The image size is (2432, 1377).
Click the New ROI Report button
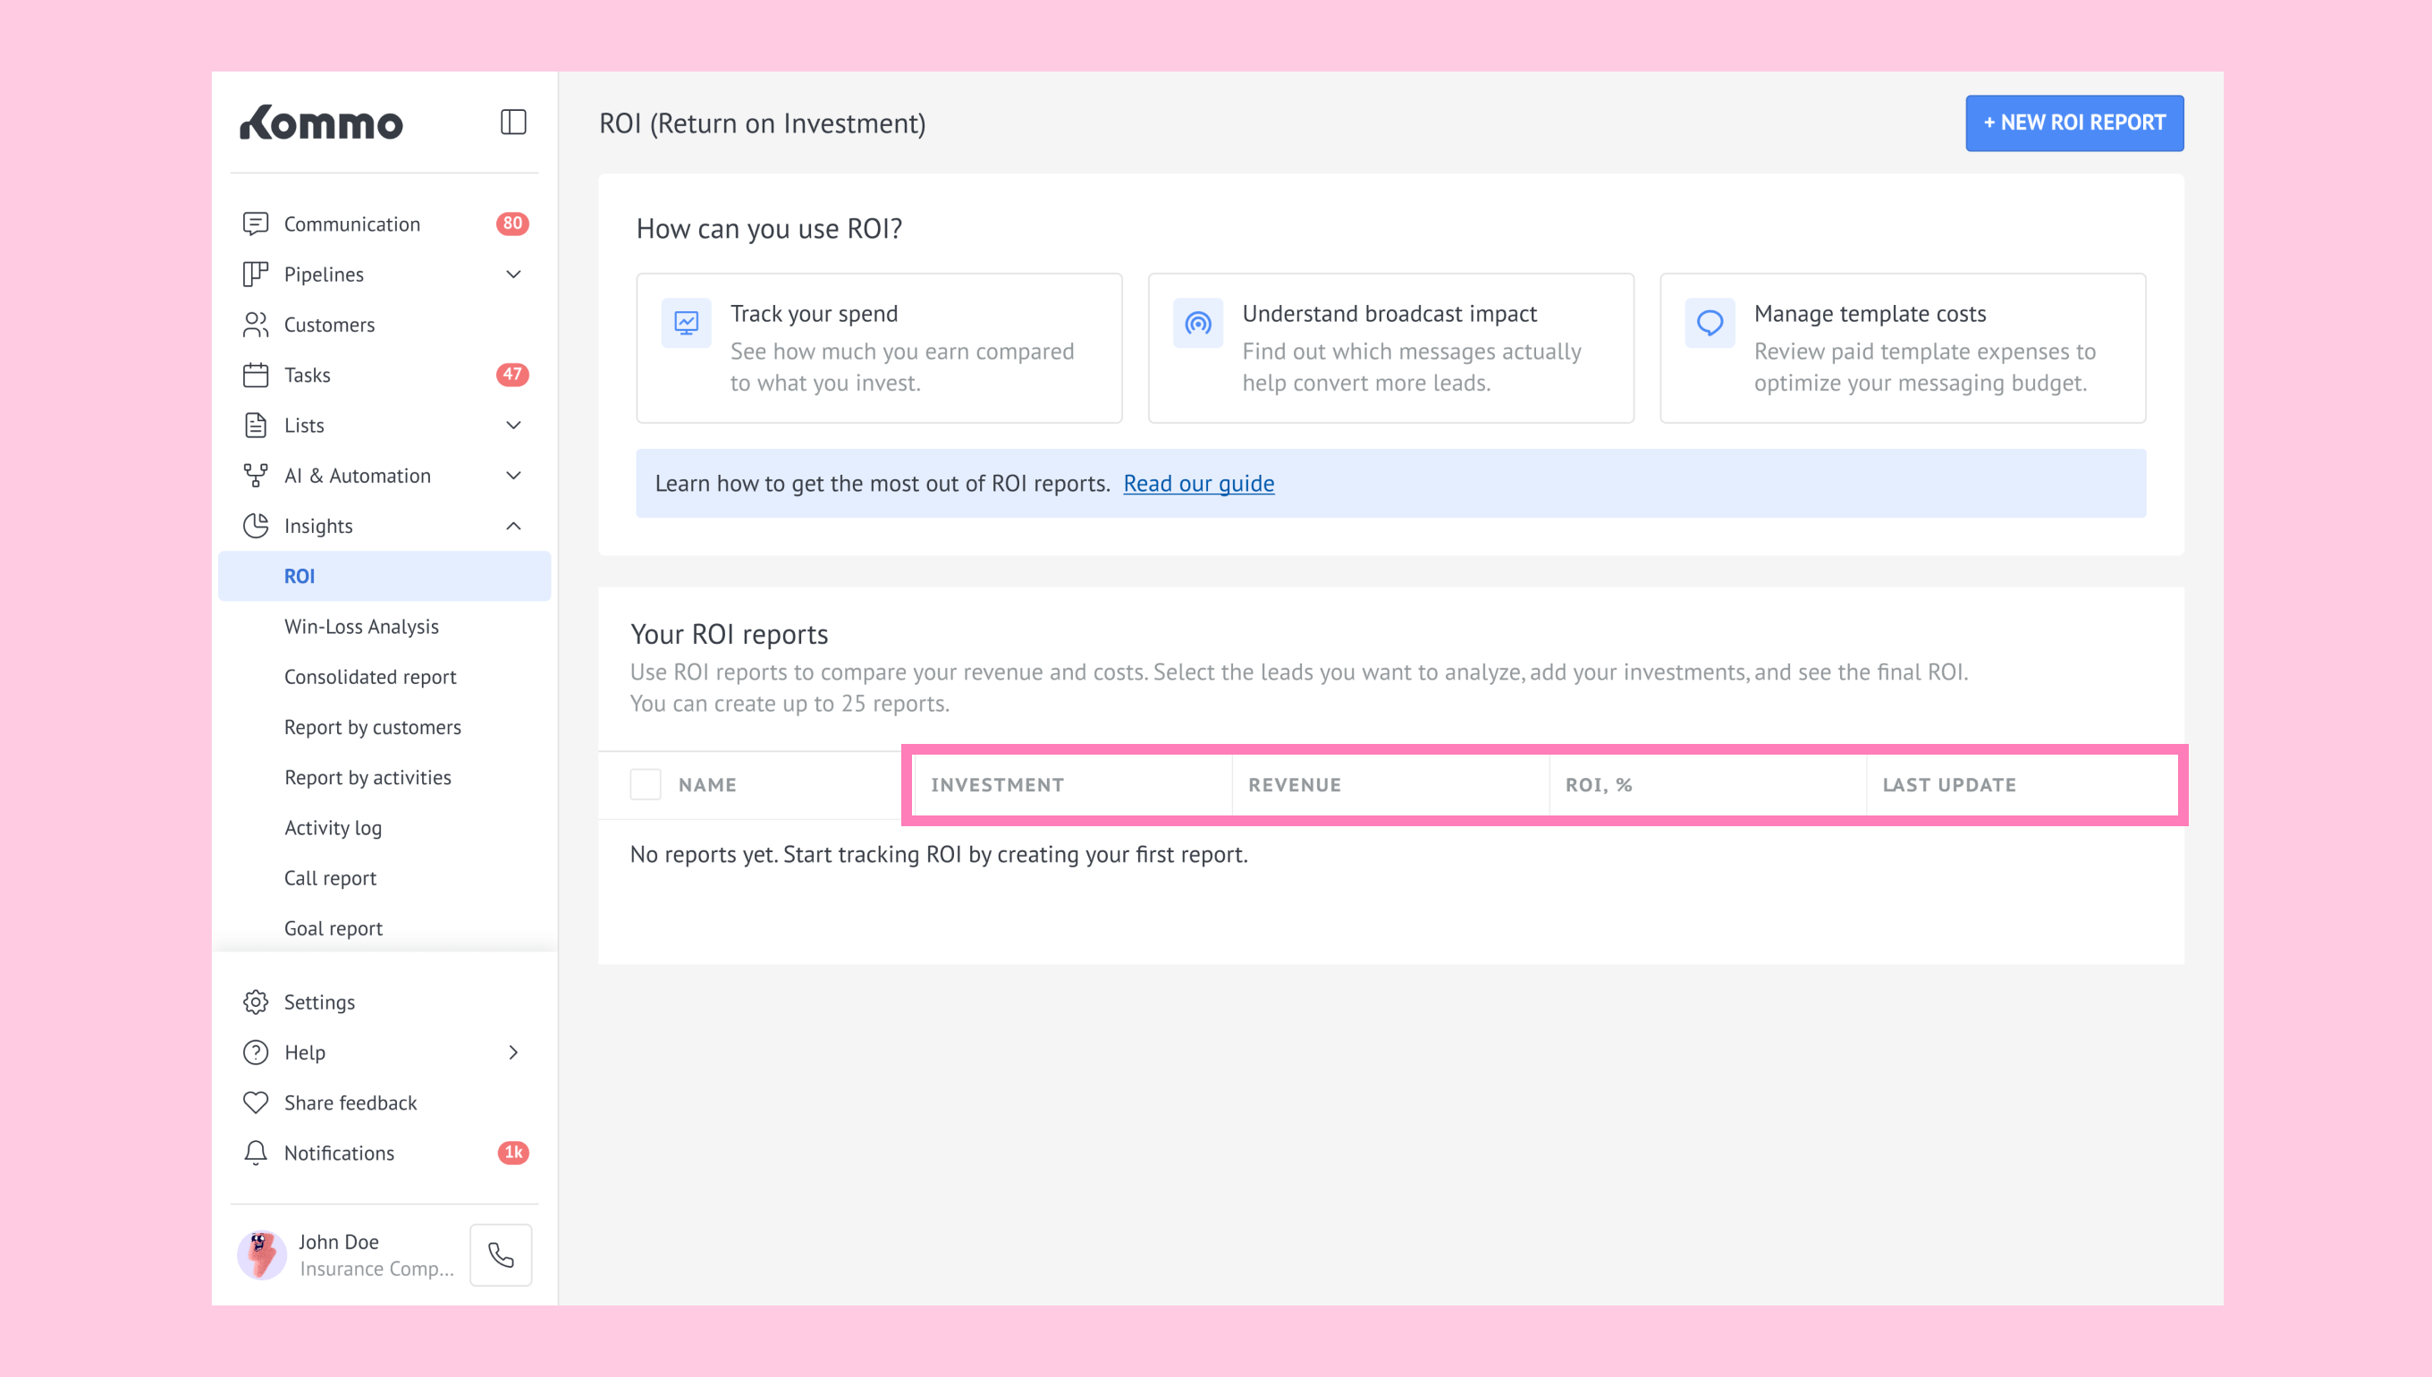[2073, 123]
